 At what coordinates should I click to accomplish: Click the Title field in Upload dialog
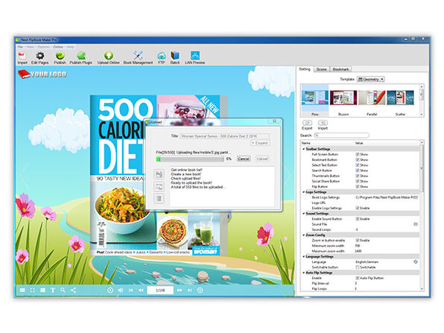pyautogui.click(x=225, y=136)
